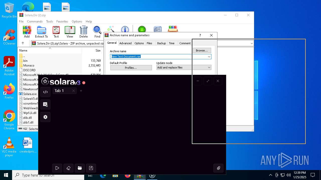Sort by Size column header
The width and height of the screenshot is (321, 180).
[92, 50]
